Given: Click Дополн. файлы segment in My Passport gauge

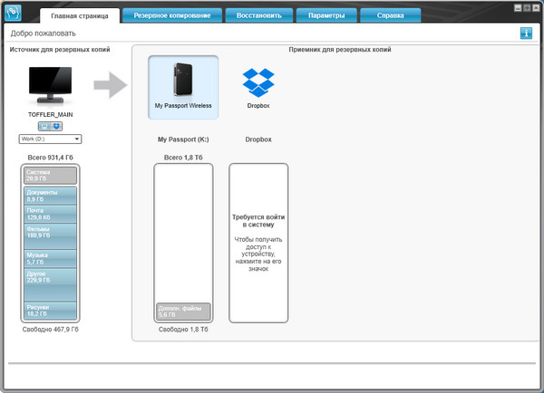Looking at the screenshot, I should 183,312.
